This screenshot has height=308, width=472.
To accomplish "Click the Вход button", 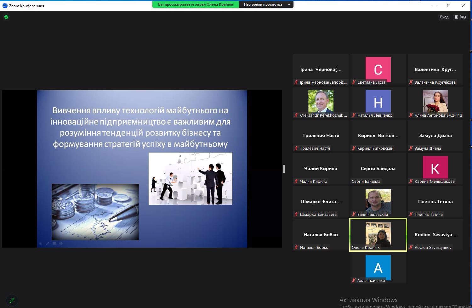I will (444, 17).
